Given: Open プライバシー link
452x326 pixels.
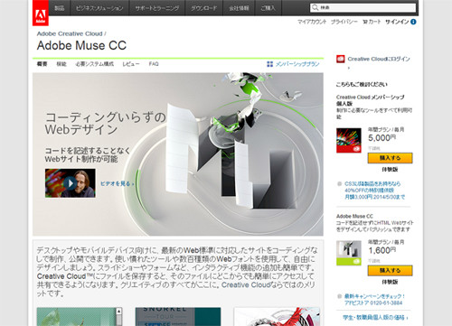Looking at the screenshot, I should [x=344, y=22].
